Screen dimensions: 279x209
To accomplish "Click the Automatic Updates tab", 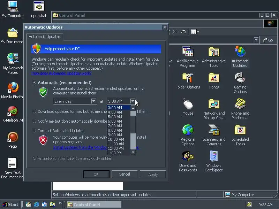I will [45, 37].
